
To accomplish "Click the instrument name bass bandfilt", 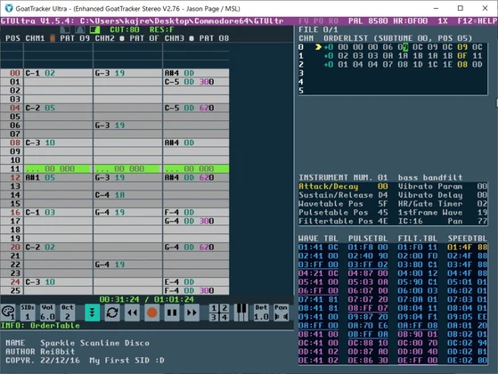I will click(430, 177).
